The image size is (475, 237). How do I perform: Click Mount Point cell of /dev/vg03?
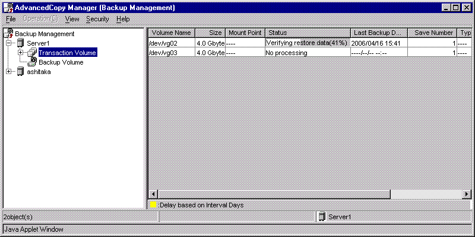coord(245,53)
